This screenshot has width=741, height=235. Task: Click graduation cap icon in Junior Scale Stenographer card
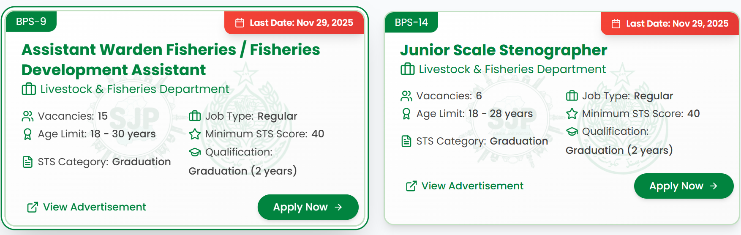click(572, 131)
